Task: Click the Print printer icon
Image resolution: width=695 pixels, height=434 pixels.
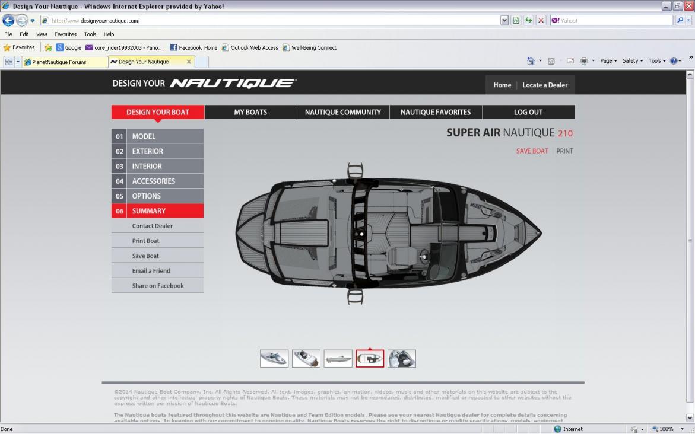Action: tap(584, 60)
